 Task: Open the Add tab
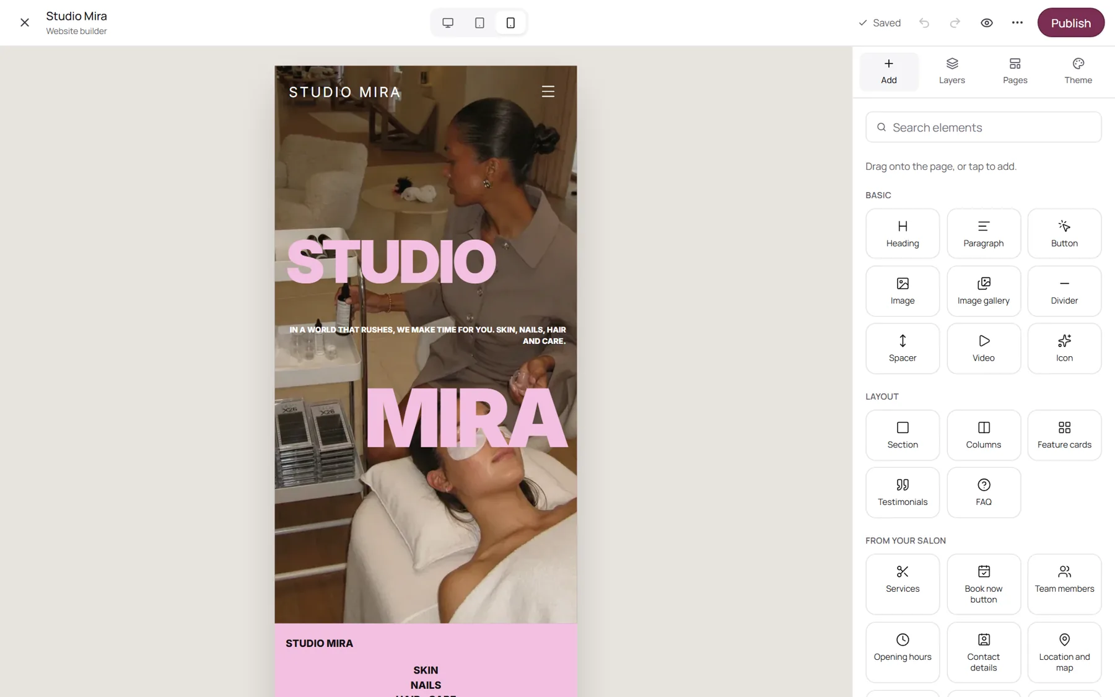point(889,71)
